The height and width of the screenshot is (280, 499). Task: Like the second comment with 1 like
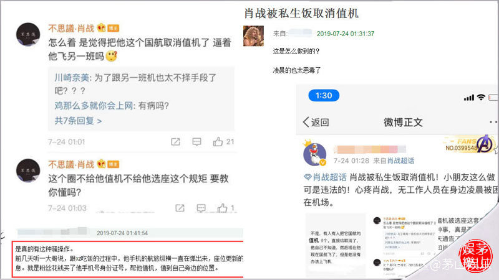222,208
